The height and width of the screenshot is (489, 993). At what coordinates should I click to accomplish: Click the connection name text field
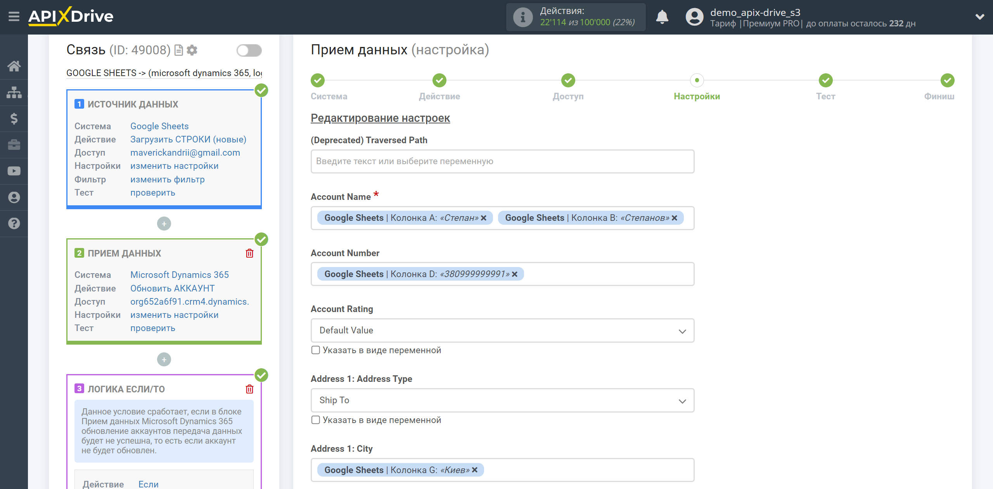click(164, 73)
